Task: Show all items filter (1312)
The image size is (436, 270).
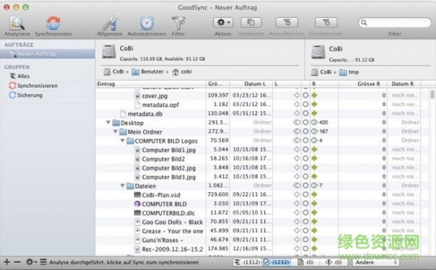Action: (247, 262)
